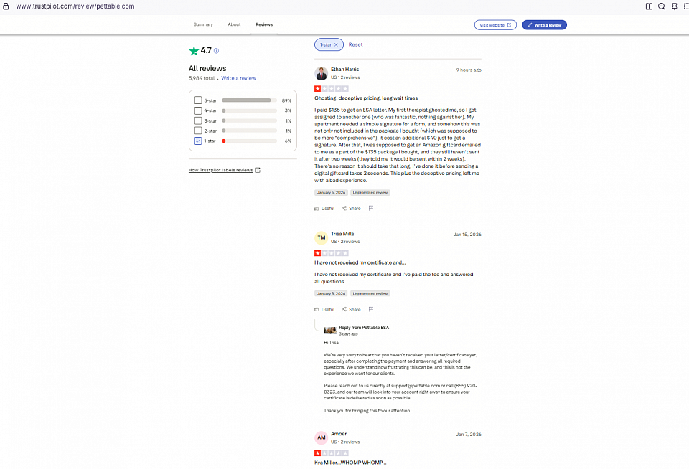Switch to the Summary tab

click(x=203, y=24)
